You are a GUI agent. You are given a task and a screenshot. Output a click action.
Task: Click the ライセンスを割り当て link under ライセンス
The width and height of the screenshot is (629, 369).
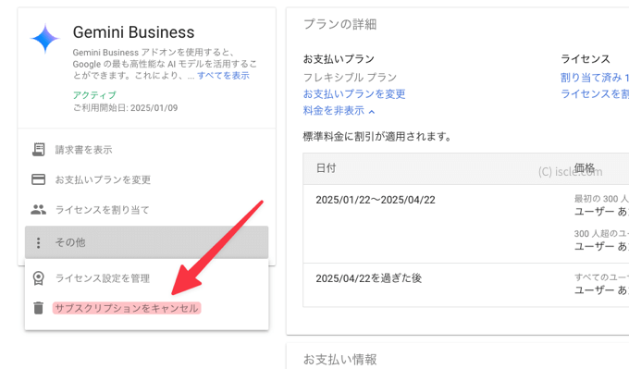(x=595, y=93)
